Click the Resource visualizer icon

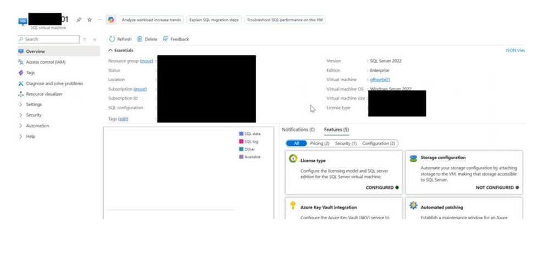click(21, 94)
